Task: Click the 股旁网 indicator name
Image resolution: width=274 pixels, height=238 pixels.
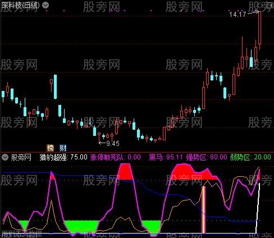Action: (21, 157)
